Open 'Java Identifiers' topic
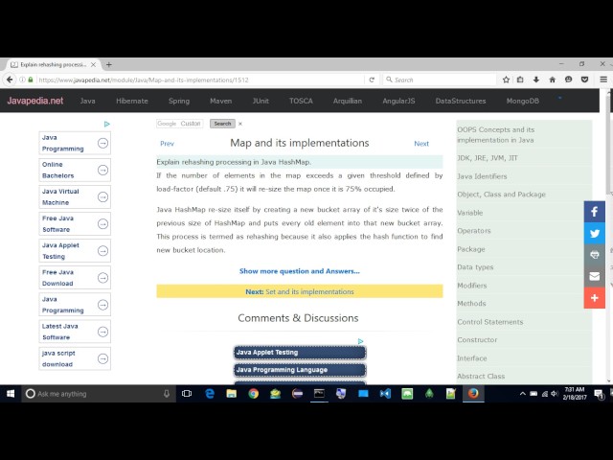Screen dimensions: 613x460 click(482, 176)
